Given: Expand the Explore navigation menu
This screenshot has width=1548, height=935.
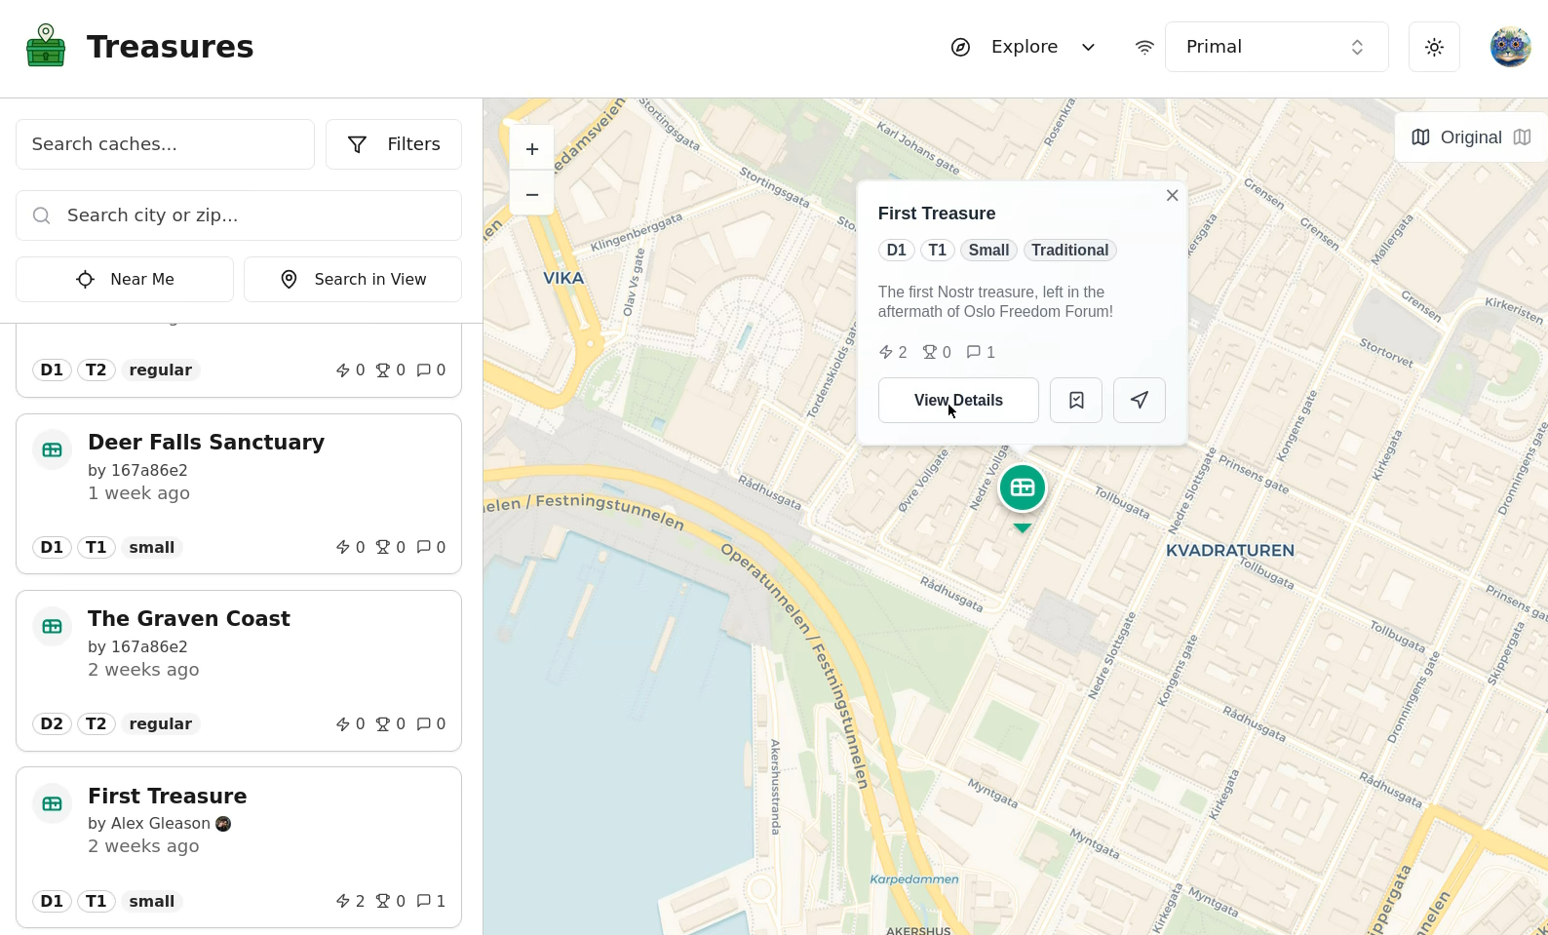Looking at the screenshot, I should click(1024, 47).
